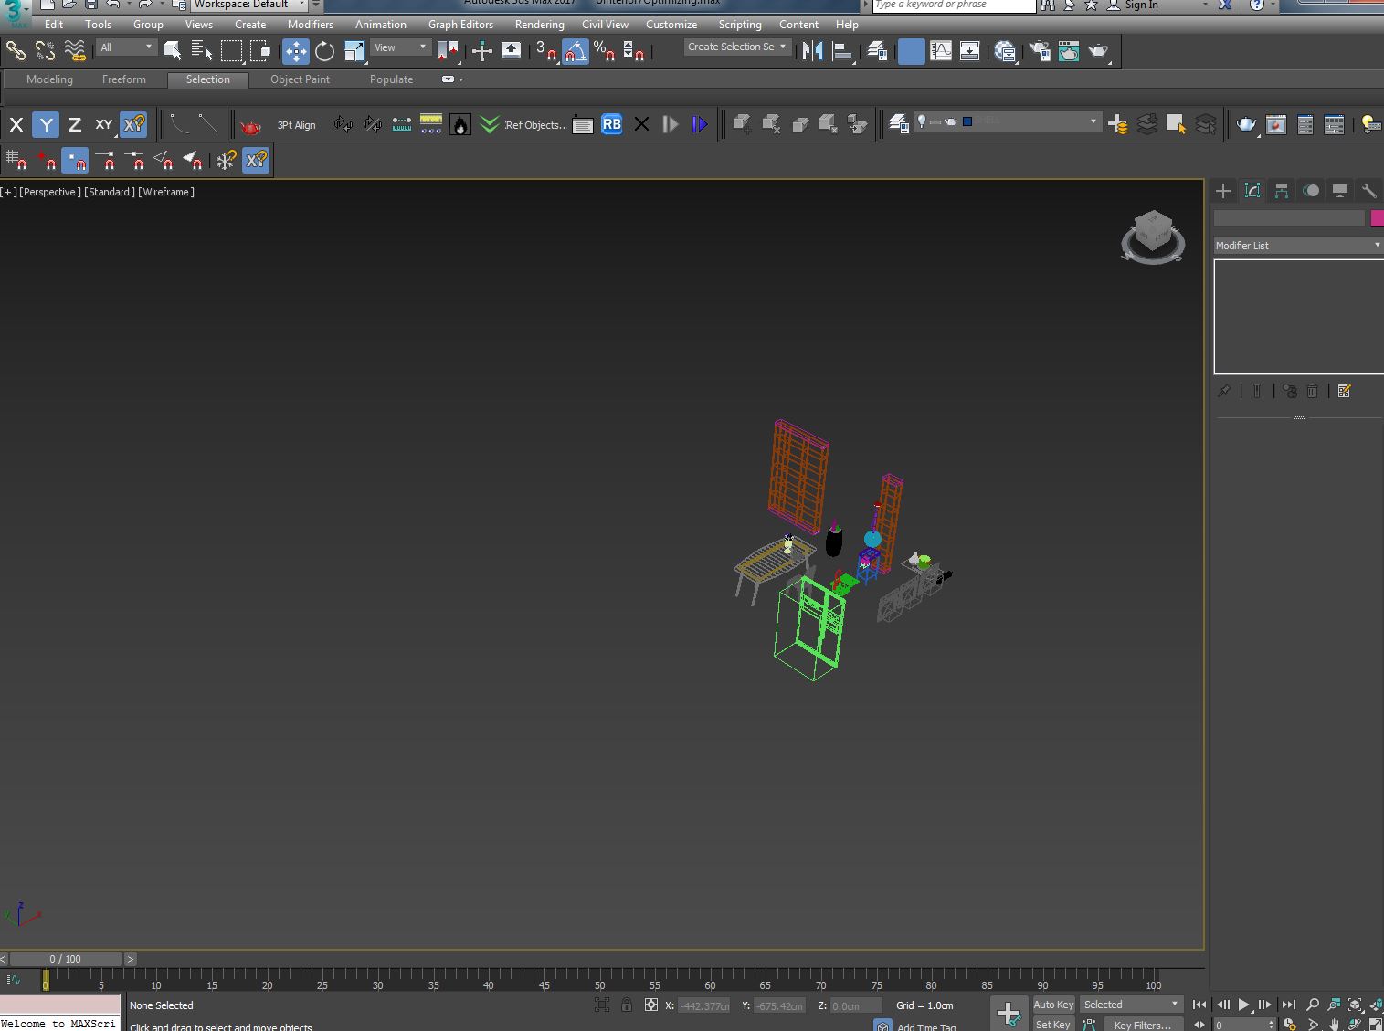Open the Display command panel tab
This screenshot has width=1384, height=1031.
[1340, 190]
